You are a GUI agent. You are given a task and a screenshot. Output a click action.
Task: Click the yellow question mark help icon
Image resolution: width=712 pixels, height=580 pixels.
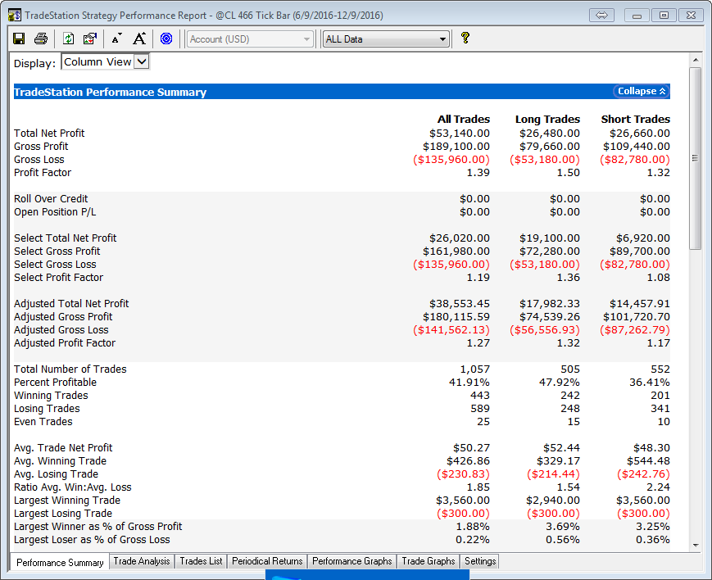coord(465,38)
